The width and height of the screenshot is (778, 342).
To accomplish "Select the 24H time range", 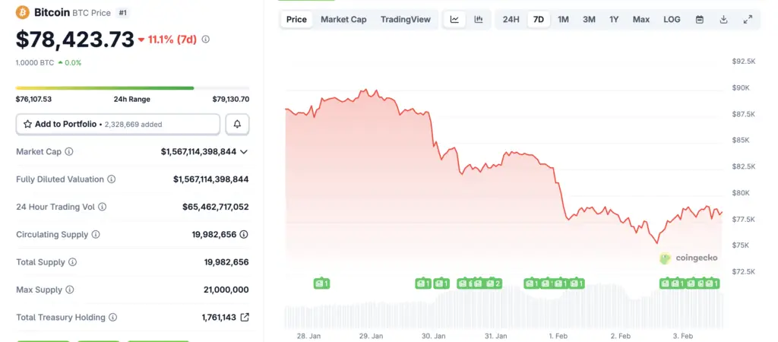I will pos(511,19).
